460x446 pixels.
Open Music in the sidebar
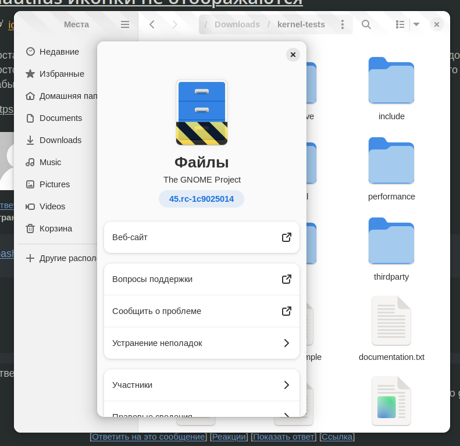click(59, 162)
